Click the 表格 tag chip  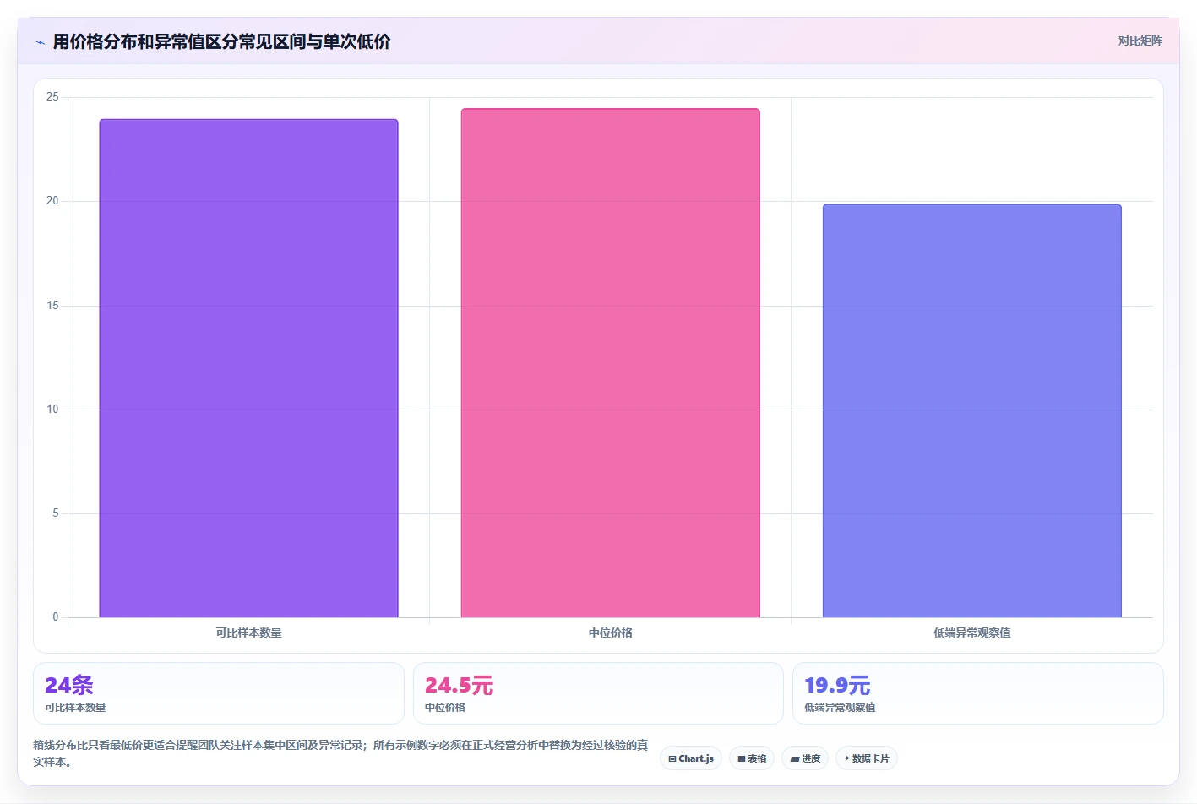pyautogui.click(x=752, y=758)
